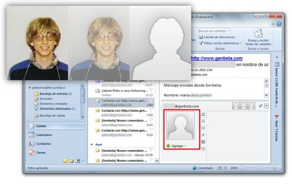Expand the to-do bar with the chevron
This screenshot has width=292, height=185.
tap(277, 57)
